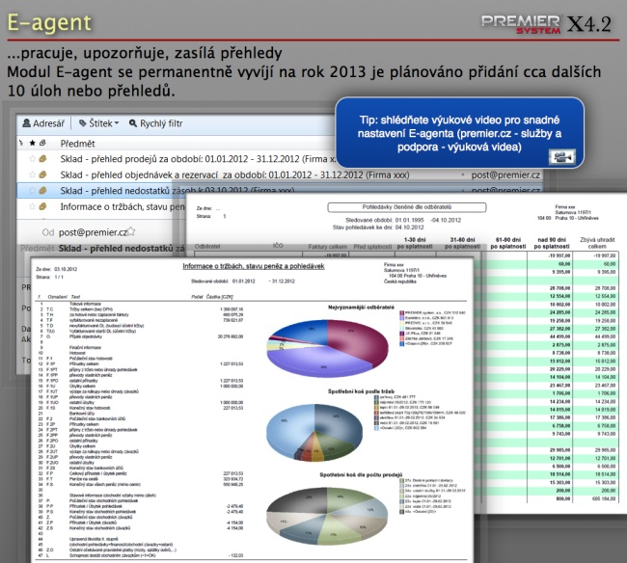Open 'Sklad - přehled objednávek a rezervací' email

[234, 175]
